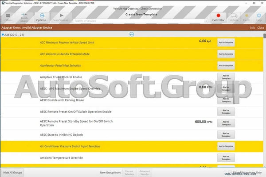This screenshot has width=266, height=177.
Task: Select the AESC Disable with Parking Brake row
Action: (x=132, y=100)
